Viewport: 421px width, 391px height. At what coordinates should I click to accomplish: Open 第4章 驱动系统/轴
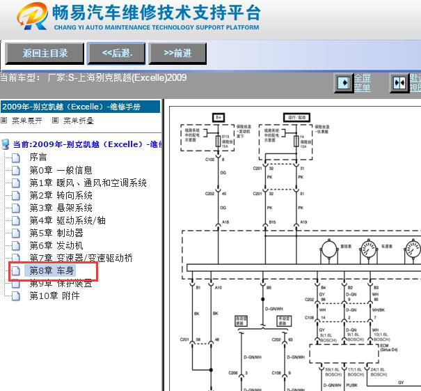point(67,220)
